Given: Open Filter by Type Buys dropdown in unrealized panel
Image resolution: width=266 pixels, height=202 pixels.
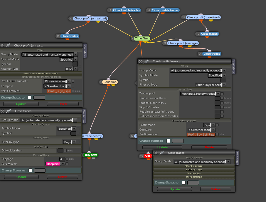Looking at the screenshot, I should pos(76,69).
